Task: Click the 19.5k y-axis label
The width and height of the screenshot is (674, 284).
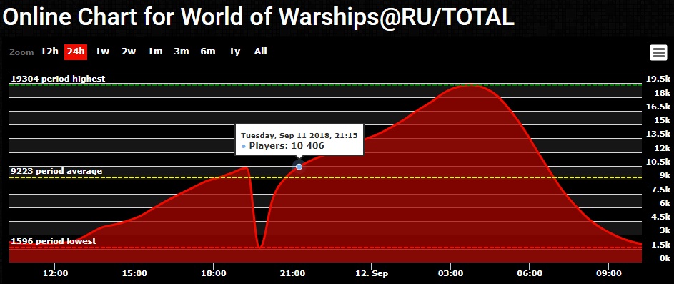Action: tap(658, 79)
